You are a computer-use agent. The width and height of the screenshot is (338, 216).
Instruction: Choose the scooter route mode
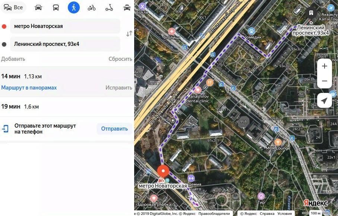(109, 8)
